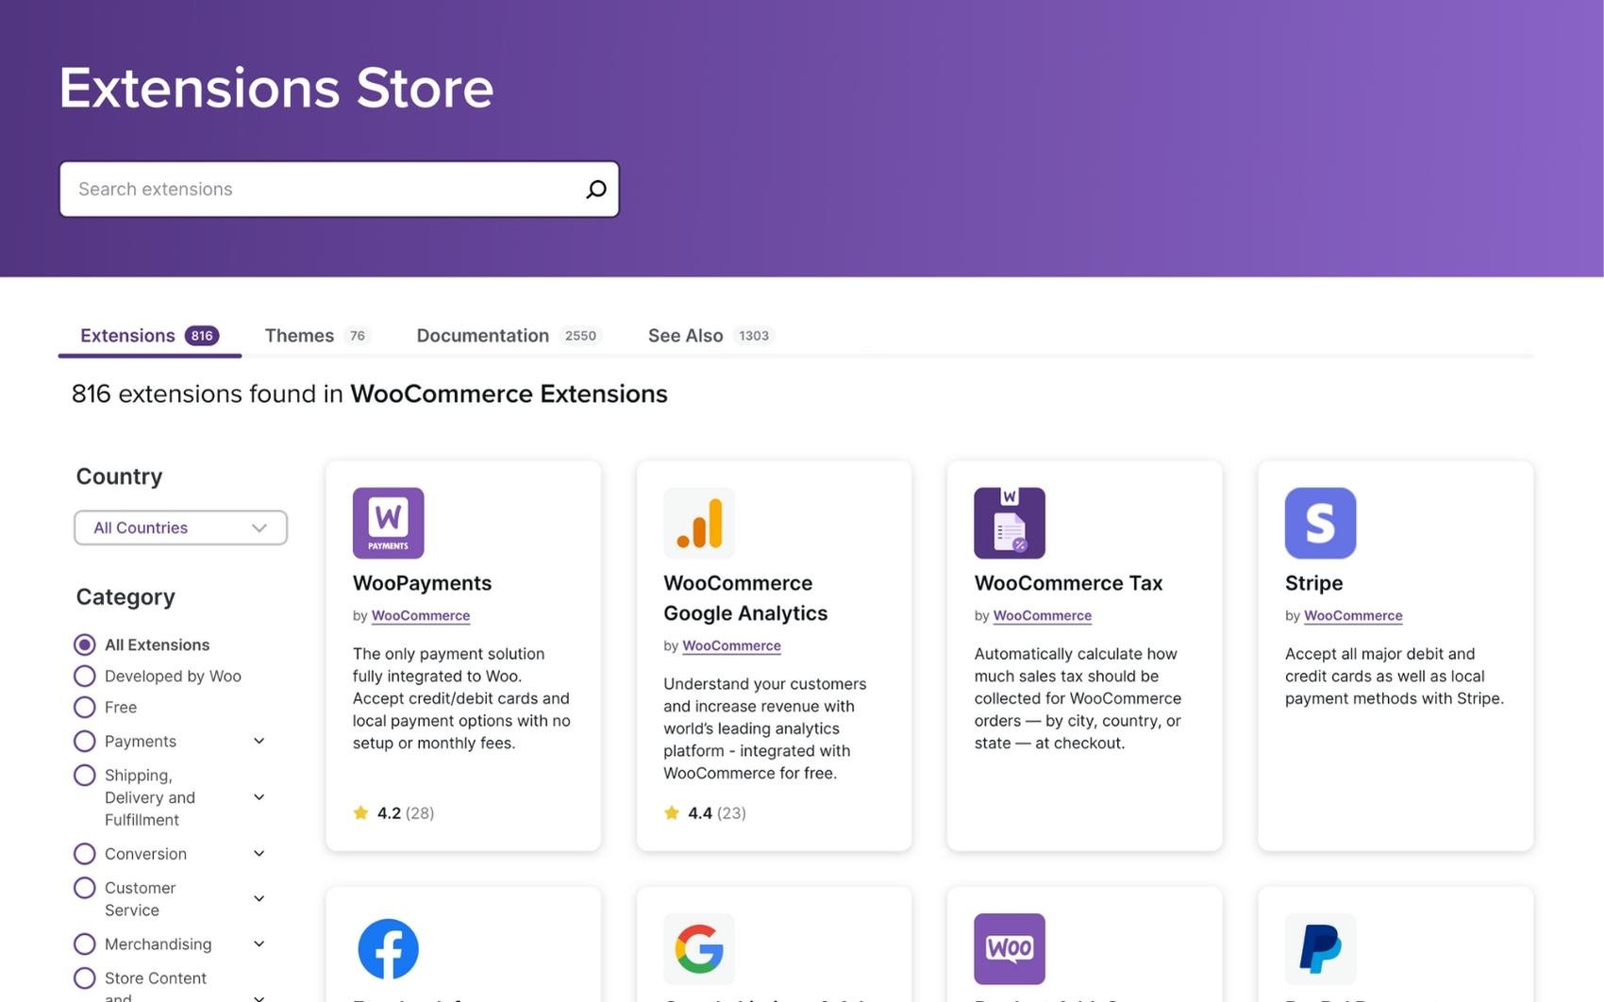The width and height of the screenshot is (1604, 1002).
Task: Focus the Search extensions field
Action: click(321, 190)
